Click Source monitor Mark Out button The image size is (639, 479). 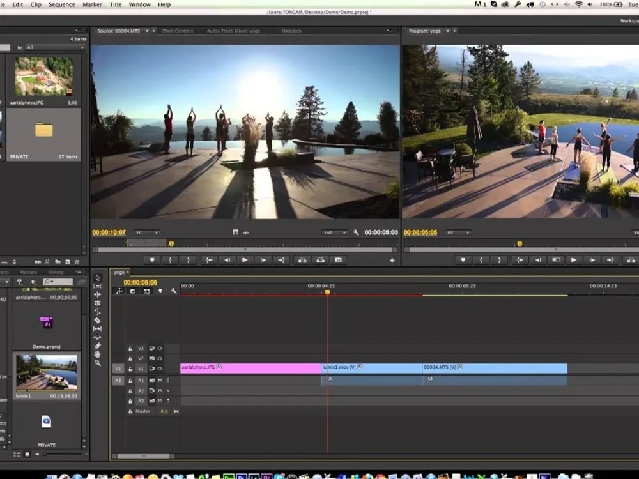[189, 260]
